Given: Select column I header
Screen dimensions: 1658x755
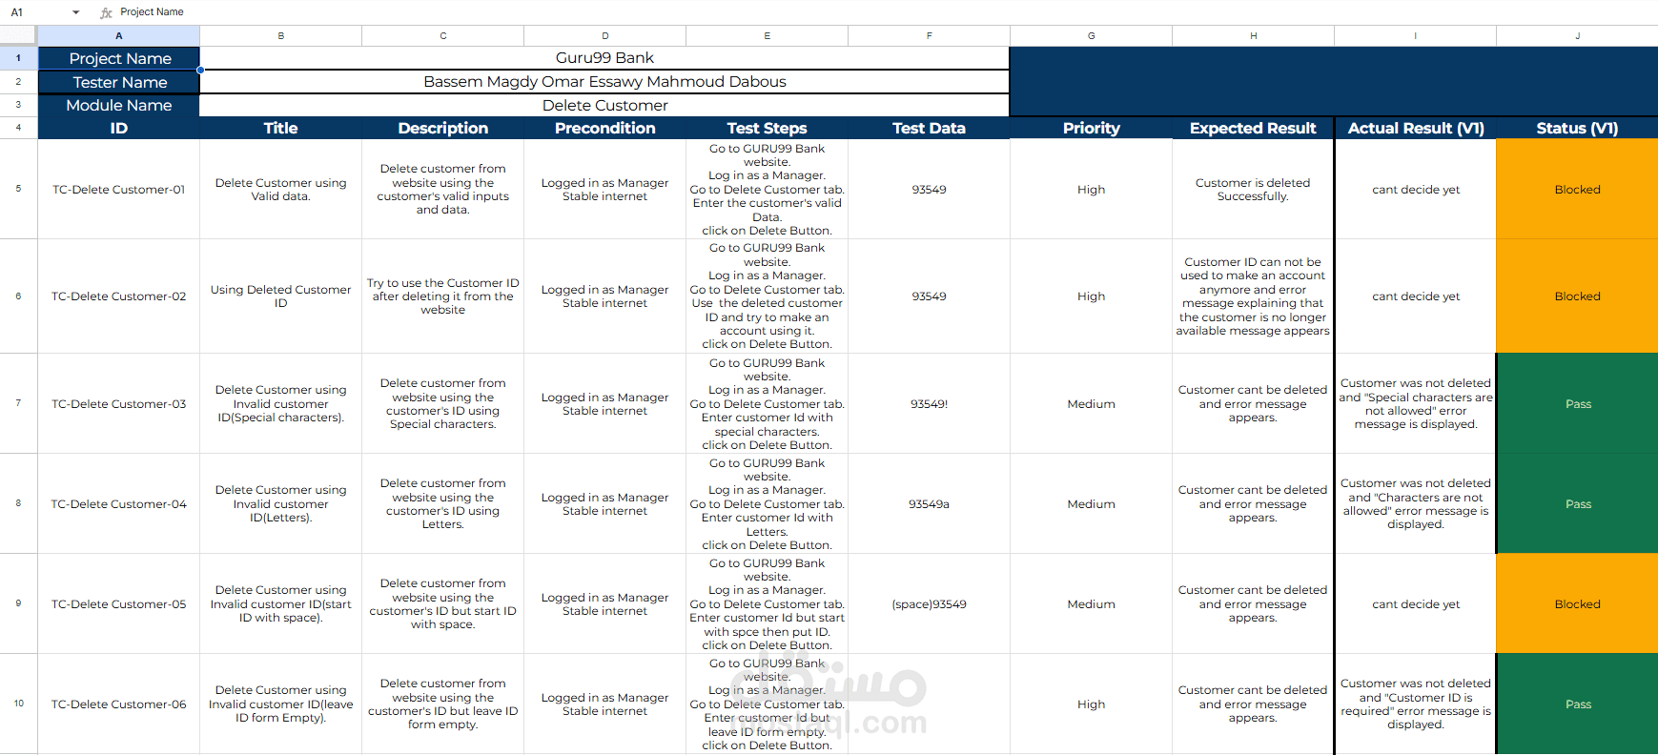Looking at the screenshot, I should point(1416,35).
